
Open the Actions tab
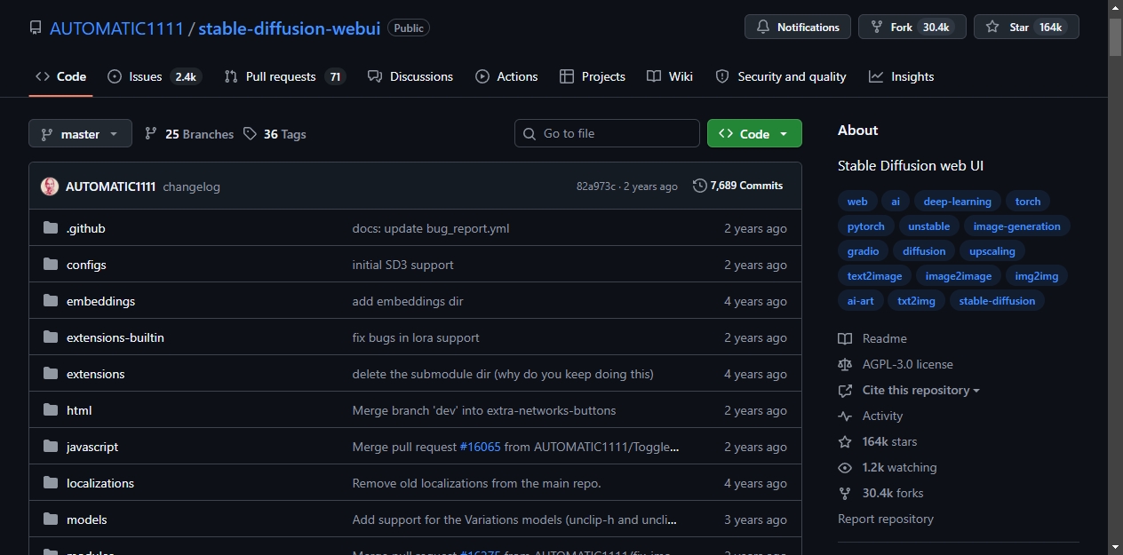click(x=506, y=76)
